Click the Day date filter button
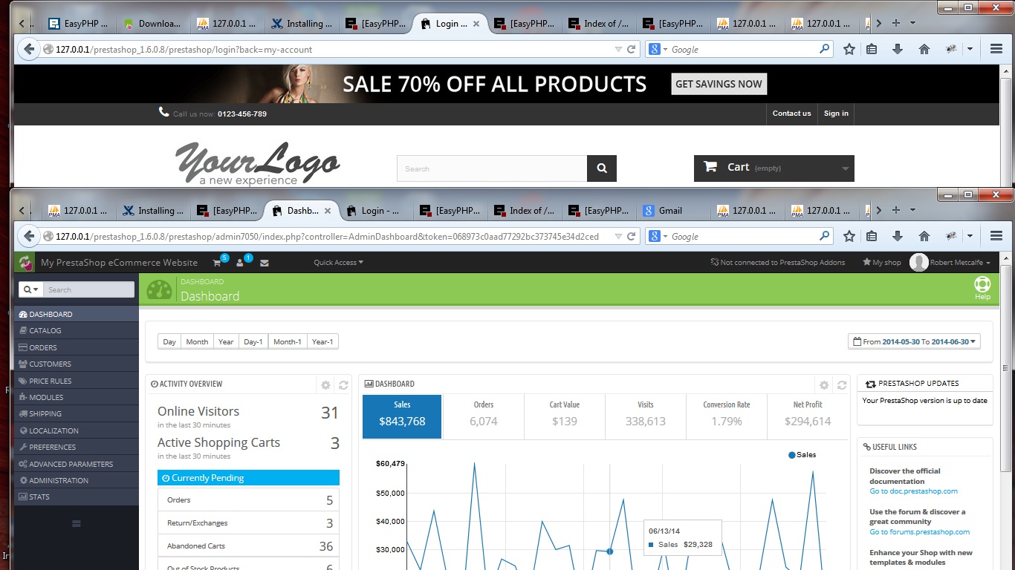The image size is (1015, 570). pyautogui.click(x=169, y=341)
